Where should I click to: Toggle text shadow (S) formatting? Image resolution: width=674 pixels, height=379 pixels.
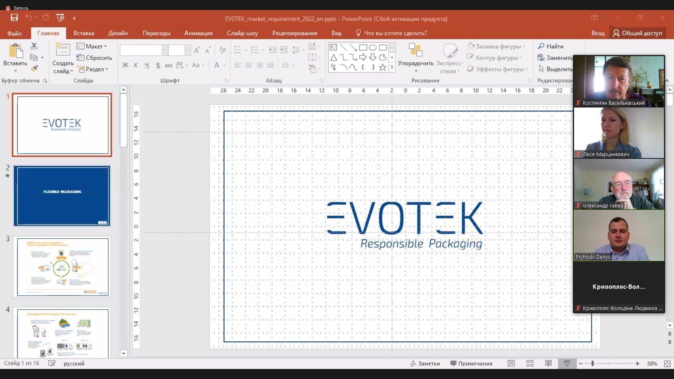point(158,65)
